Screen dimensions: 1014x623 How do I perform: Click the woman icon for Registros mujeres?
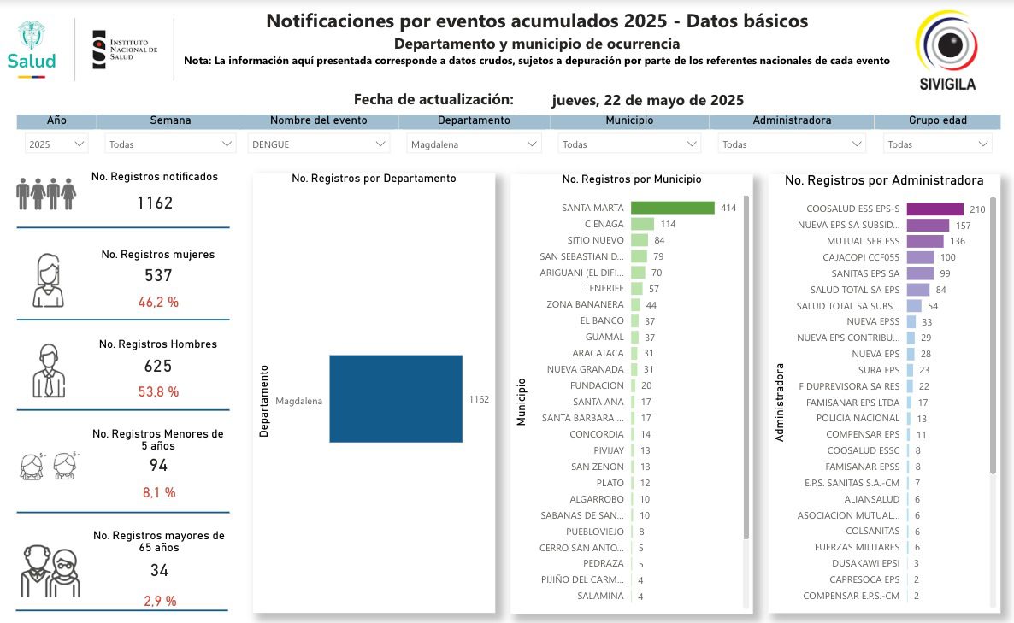[48, 280]
